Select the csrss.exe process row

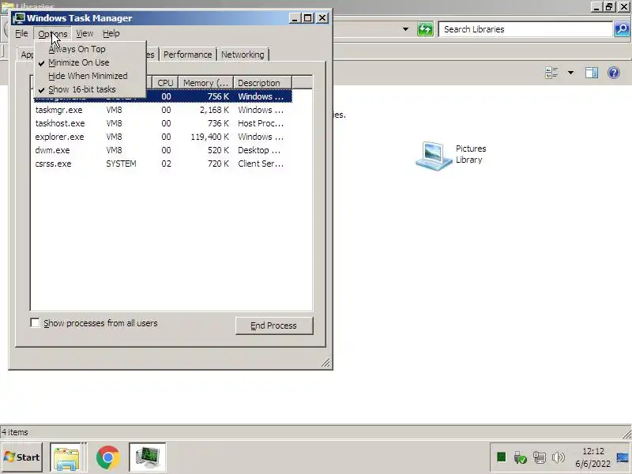[163, 164]
